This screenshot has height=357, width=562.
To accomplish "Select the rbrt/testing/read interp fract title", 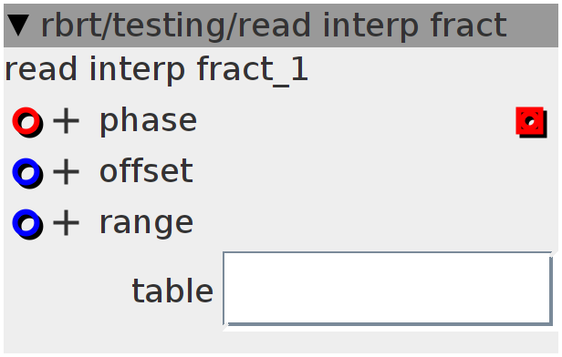I will coord(274,25).
